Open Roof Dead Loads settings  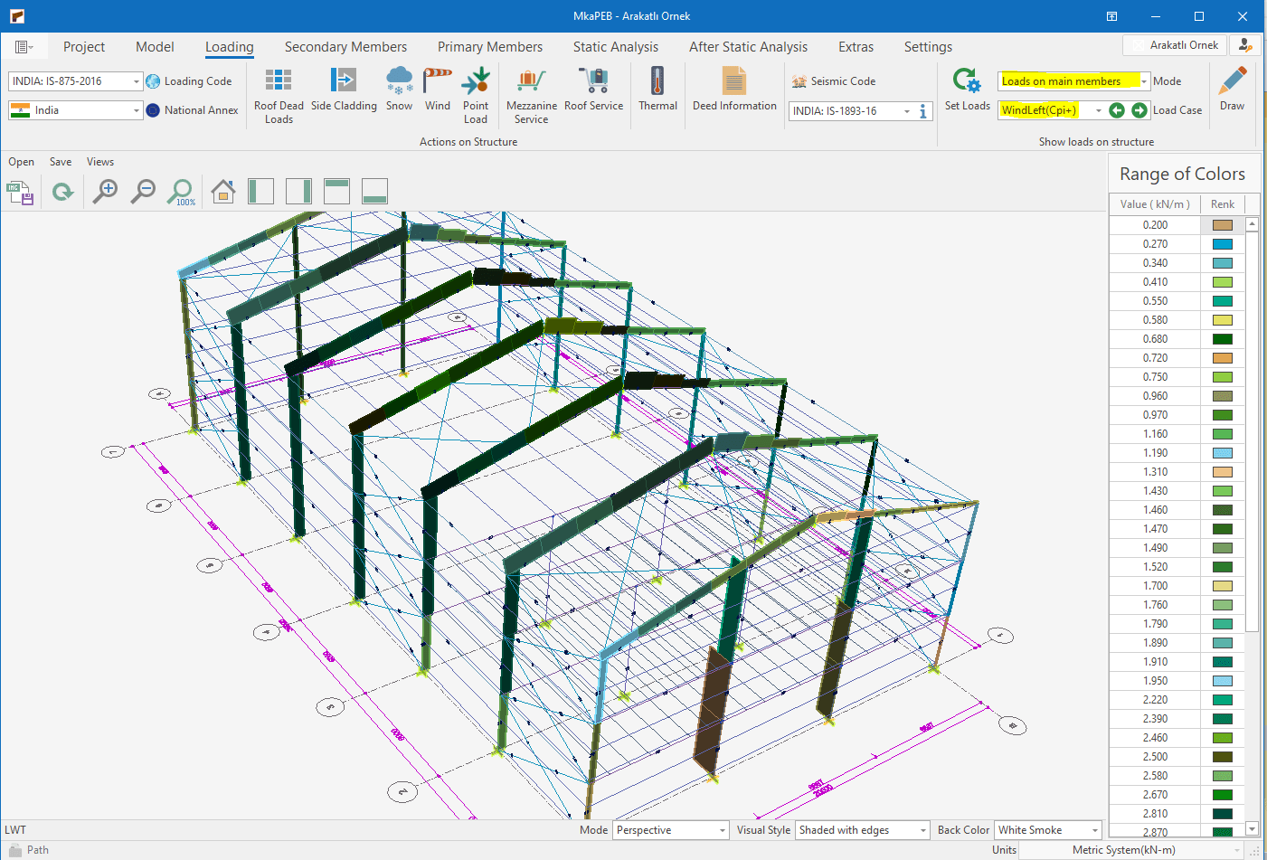pos(279,94)
